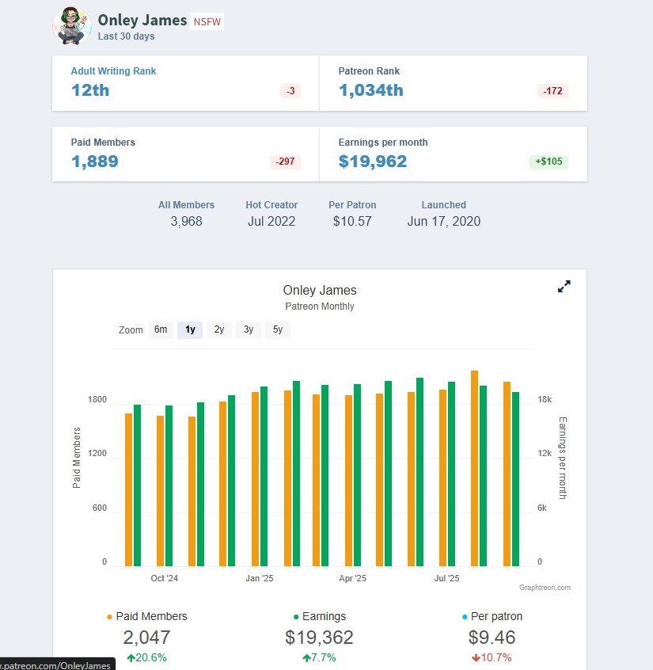This screenshot has height=670, width=653.
Task: Select the $9.46 per patron figure
Action: click(492, 638)
